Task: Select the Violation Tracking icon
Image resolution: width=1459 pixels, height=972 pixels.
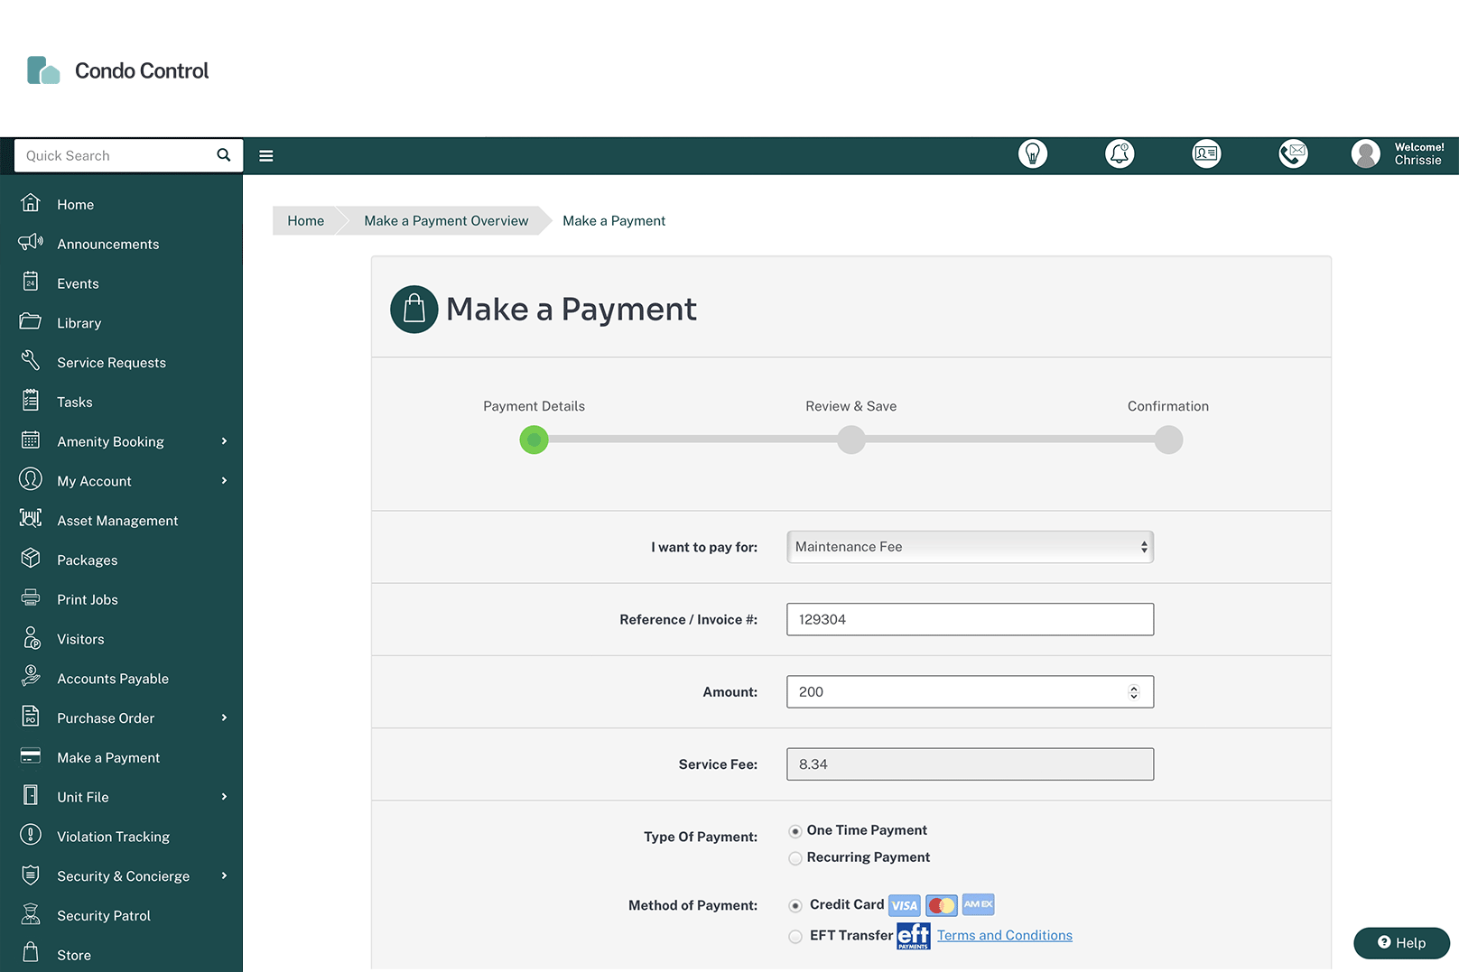Action: [x=31, y=835]
